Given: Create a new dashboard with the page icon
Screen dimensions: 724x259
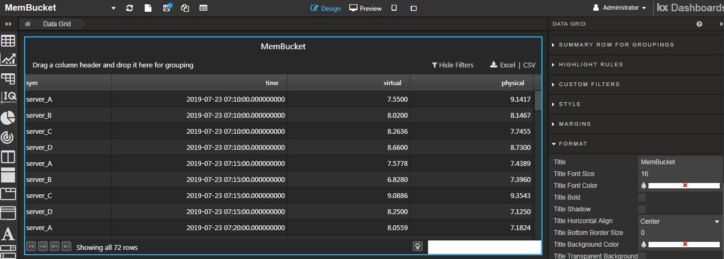Looking at the screenshot, I should point(148,8).
